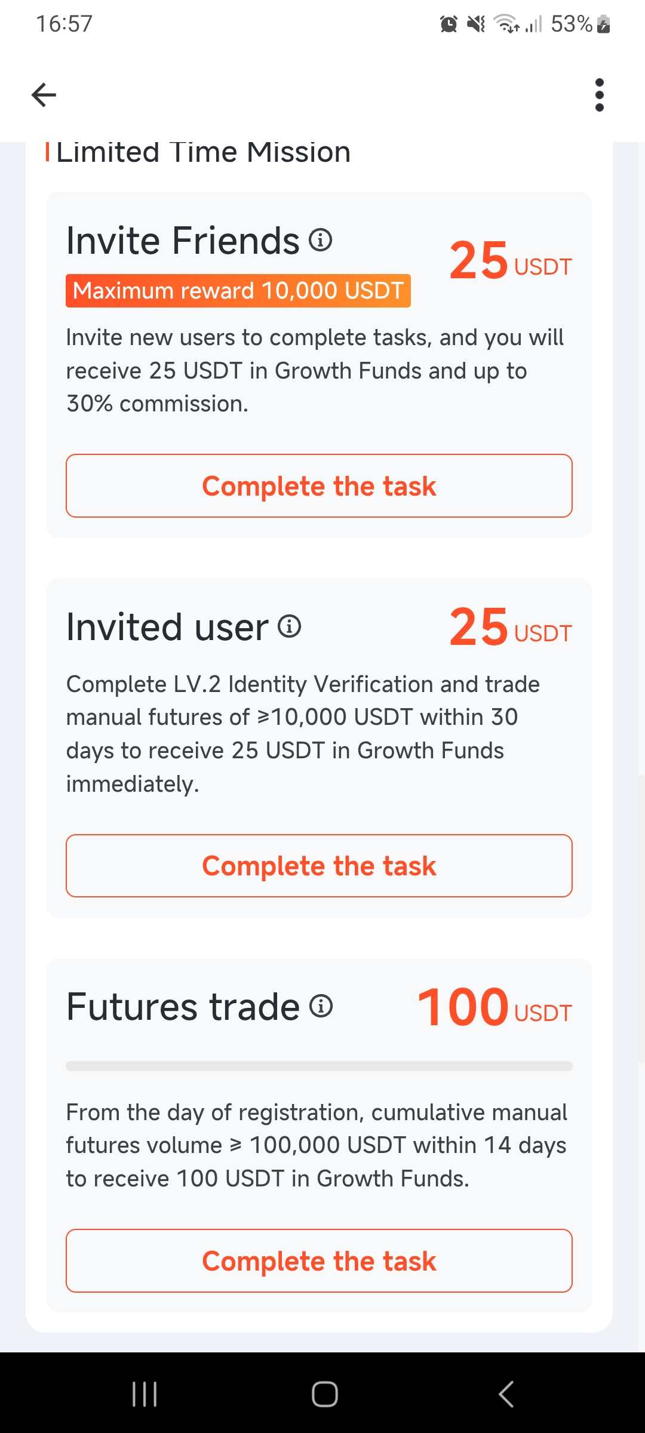Open the three-dot overflow menu
This screenshot has width=645, height=1433.
click(600, 95)
